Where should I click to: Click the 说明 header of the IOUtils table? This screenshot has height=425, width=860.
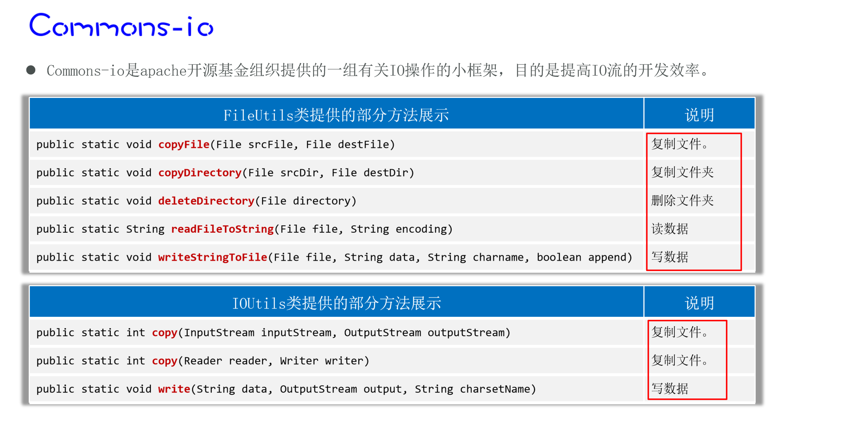699,303
